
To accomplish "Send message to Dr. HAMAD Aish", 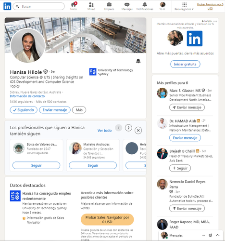I will [x=185, y=138].
